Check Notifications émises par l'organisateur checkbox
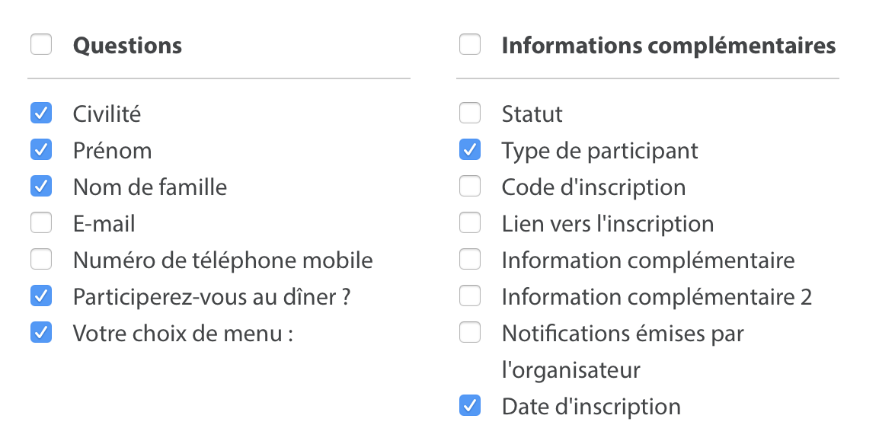This screenshot has width=879, height=425. [x=470, y=333]
